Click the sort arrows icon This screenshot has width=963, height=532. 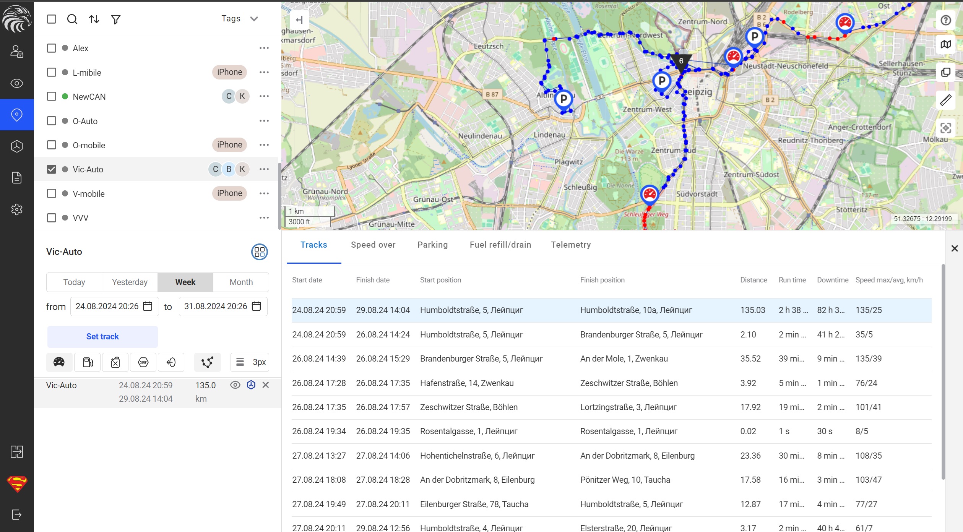click(x=94, y=19)
